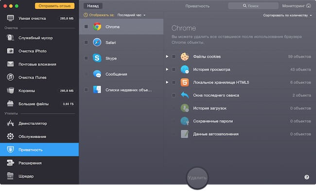This screenshot has width=316, height=194.
Task: Select Корзины trash bin icon
Action: (x=10, y=90)
